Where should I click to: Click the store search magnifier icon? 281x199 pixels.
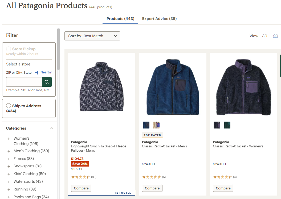(x=47, y=82)
